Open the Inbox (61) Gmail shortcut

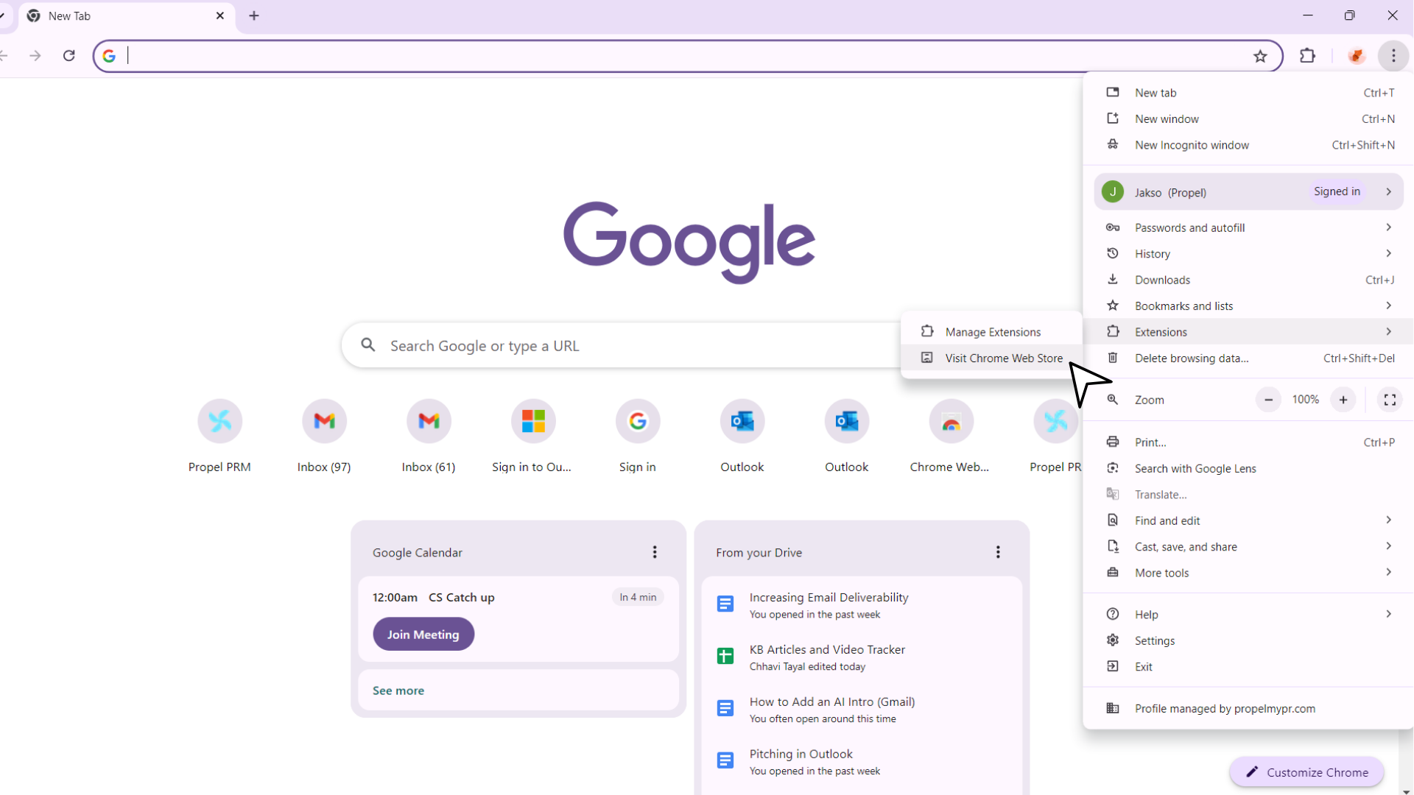pyautogui.click(x=429, y=437)
